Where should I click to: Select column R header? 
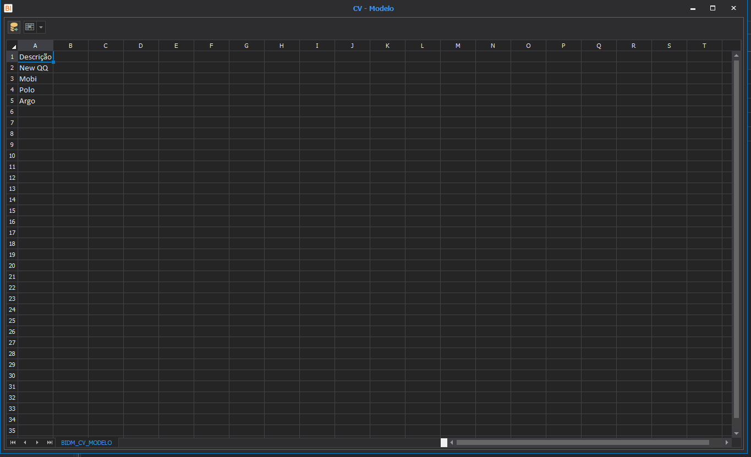(x=634, y=46)
